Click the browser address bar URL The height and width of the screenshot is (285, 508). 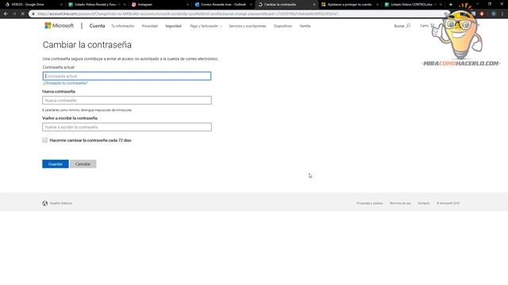coord(188,14)
